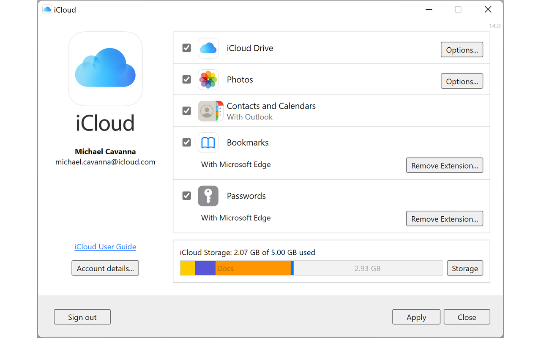Image resolution: width=541 pixels, height=338 pixels.
Task: Open iCloud Drive Options
Action: [462, 49]
